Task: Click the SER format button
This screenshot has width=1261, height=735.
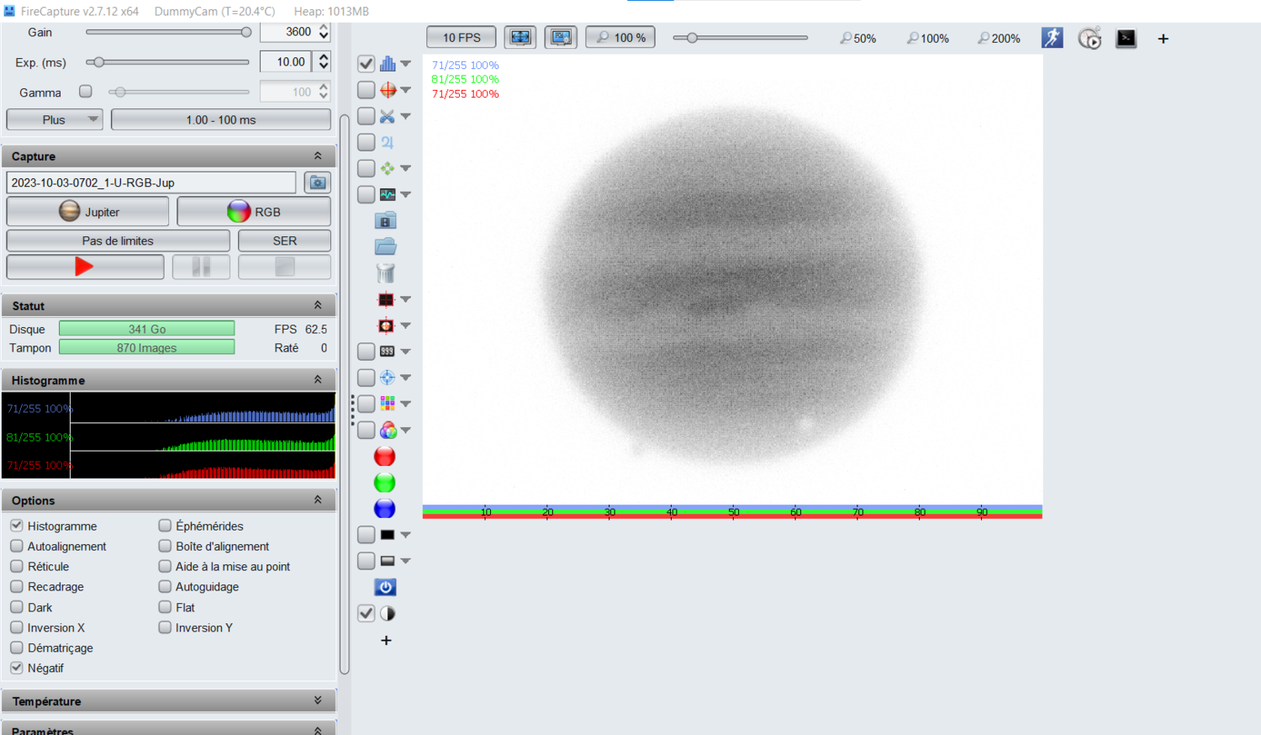Action: [284, 241]
